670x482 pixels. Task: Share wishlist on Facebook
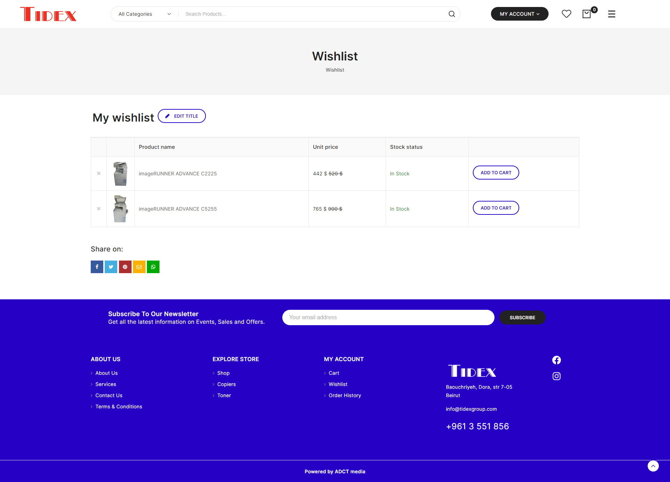tap(97, 267)
